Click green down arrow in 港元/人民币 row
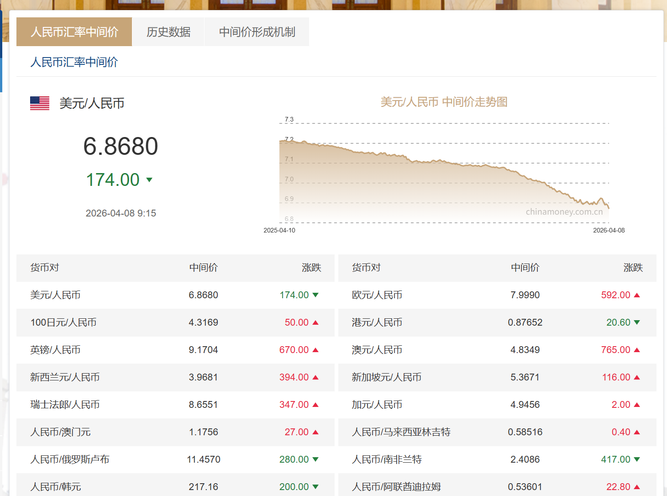The height and width of the screenshot is (496, 667). click(x=637, y=322)
